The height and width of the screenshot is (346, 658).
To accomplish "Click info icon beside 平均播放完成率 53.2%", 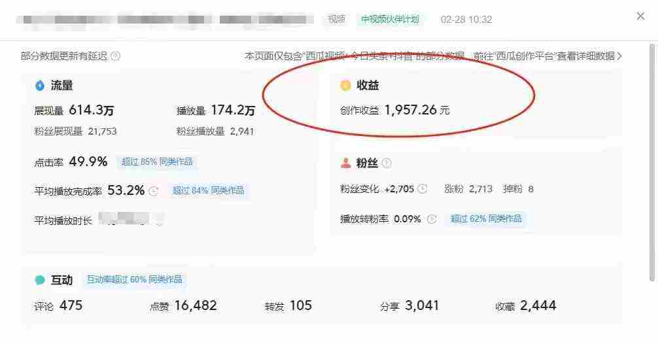I will (x=154, y=191).
